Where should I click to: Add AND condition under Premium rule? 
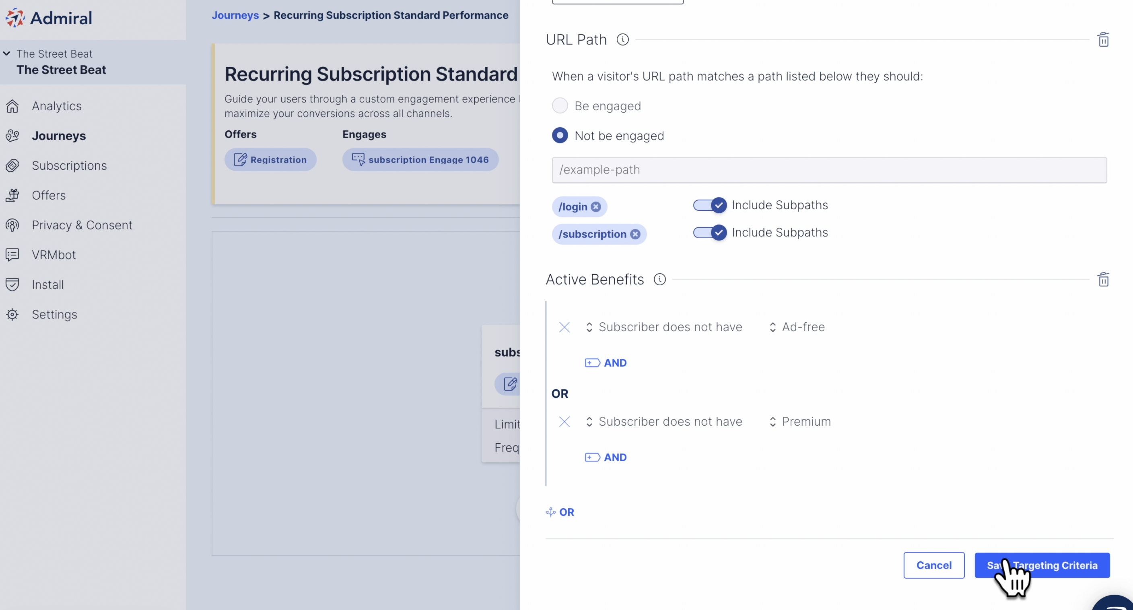[x=606, y=457]
